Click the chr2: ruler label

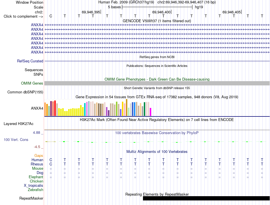click(39, 12)
